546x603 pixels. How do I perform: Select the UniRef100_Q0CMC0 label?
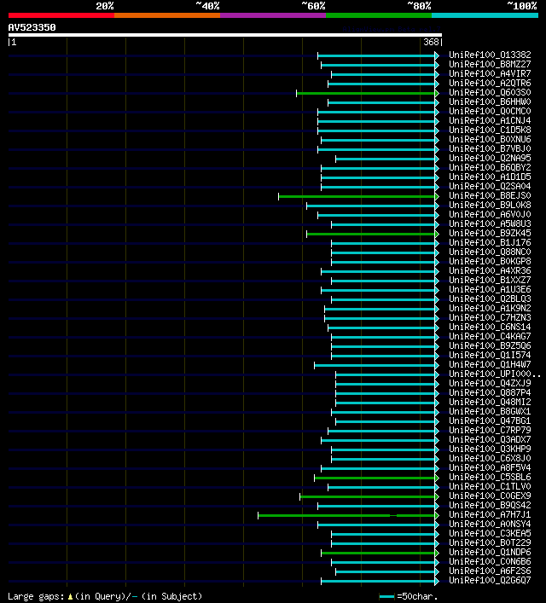[490, 111]
